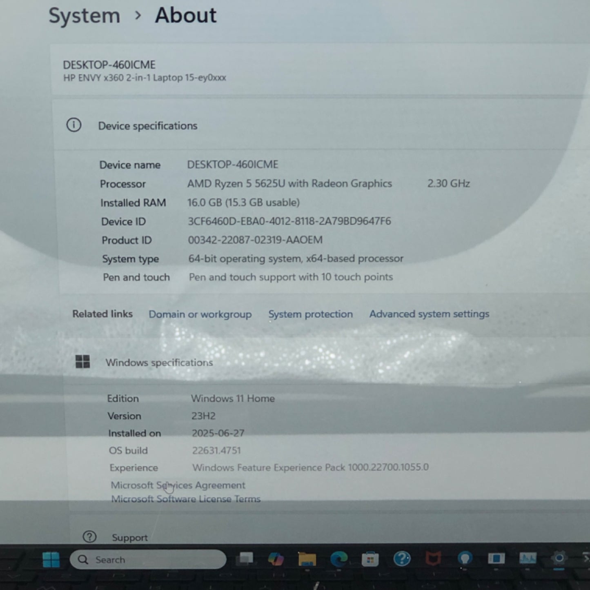Image resolution: width=590 pixels, height=590 pixels.
Task: Collapse the Device specifications section header
Action: 322,125
